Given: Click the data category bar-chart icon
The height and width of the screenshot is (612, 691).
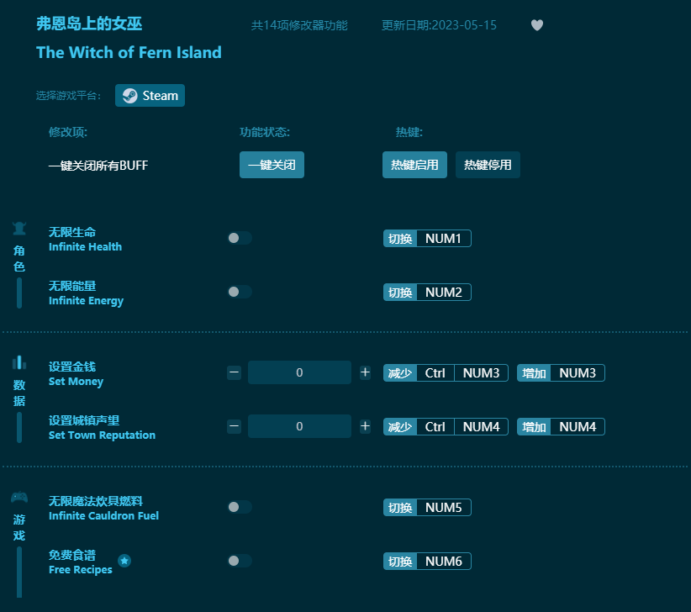Looking at the screenshot, I should pyautogui.click(x=19, y=362).
